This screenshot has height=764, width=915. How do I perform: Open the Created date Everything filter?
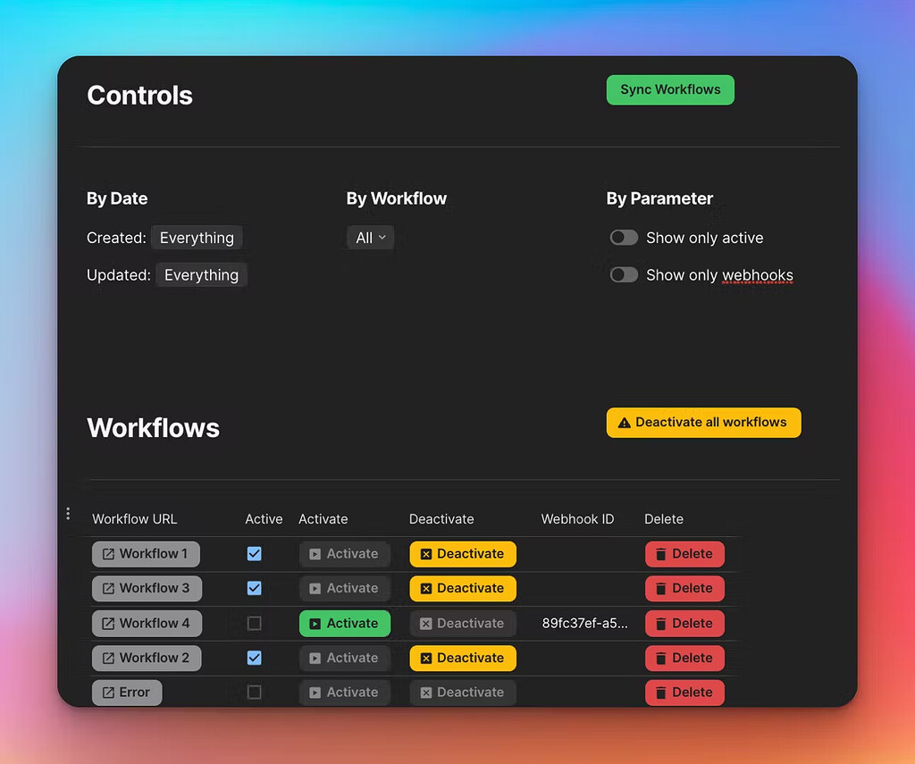197,238
